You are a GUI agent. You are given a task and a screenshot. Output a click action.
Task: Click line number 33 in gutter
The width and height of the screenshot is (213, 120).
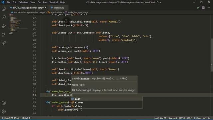click(x=34, y=58)
